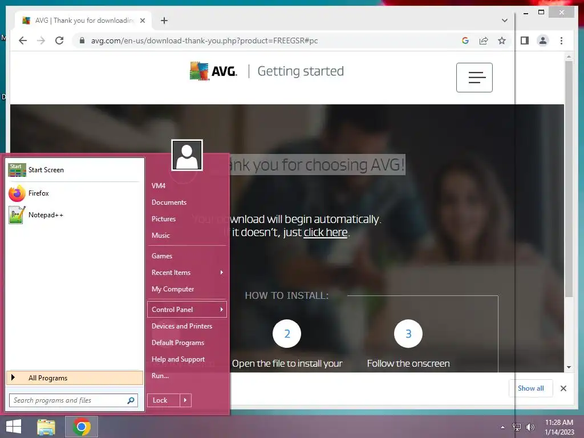Screen dimensions: 584x438
Task: Click the 'click here' download link
Action: 325,233
